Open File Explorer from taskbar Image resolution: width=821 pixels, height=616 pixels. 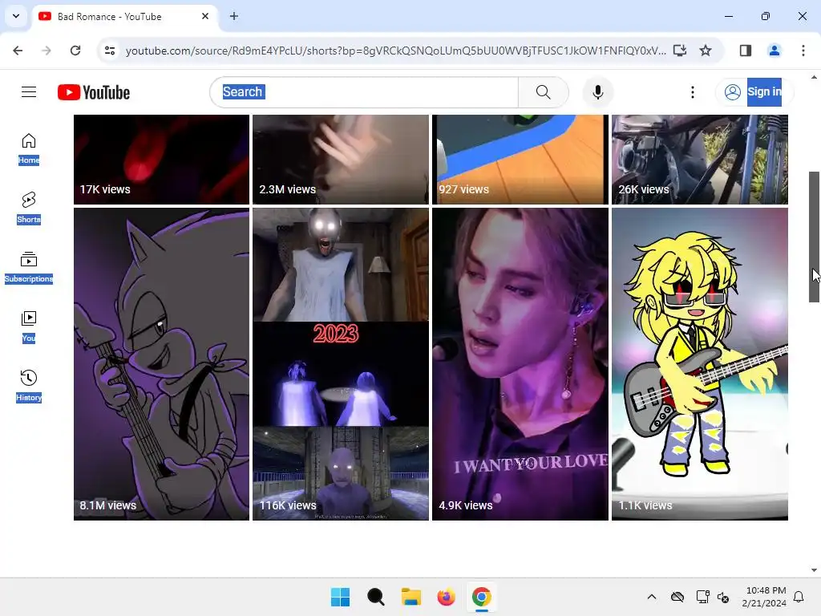(411, 597)
